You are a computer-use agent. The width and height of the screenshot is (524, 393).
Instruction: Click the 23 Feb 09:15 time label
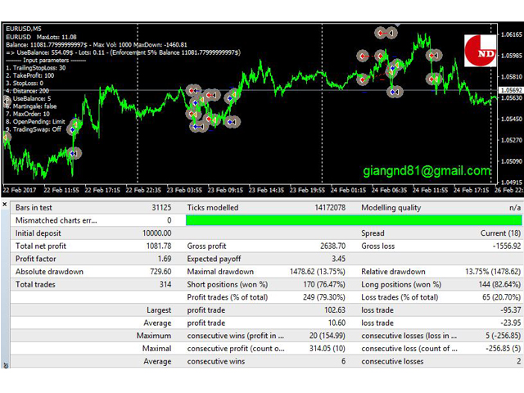[x=225, y=190]
